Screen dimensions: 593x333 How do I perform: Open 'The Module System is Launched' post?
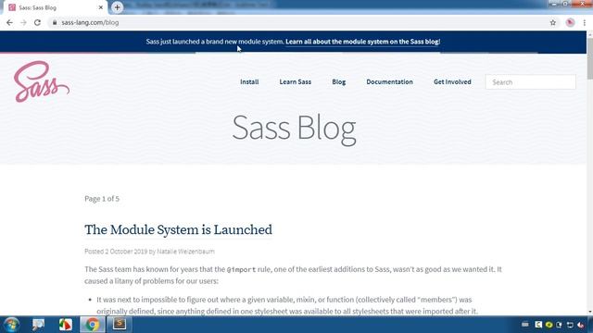click(x=178, y=229)
